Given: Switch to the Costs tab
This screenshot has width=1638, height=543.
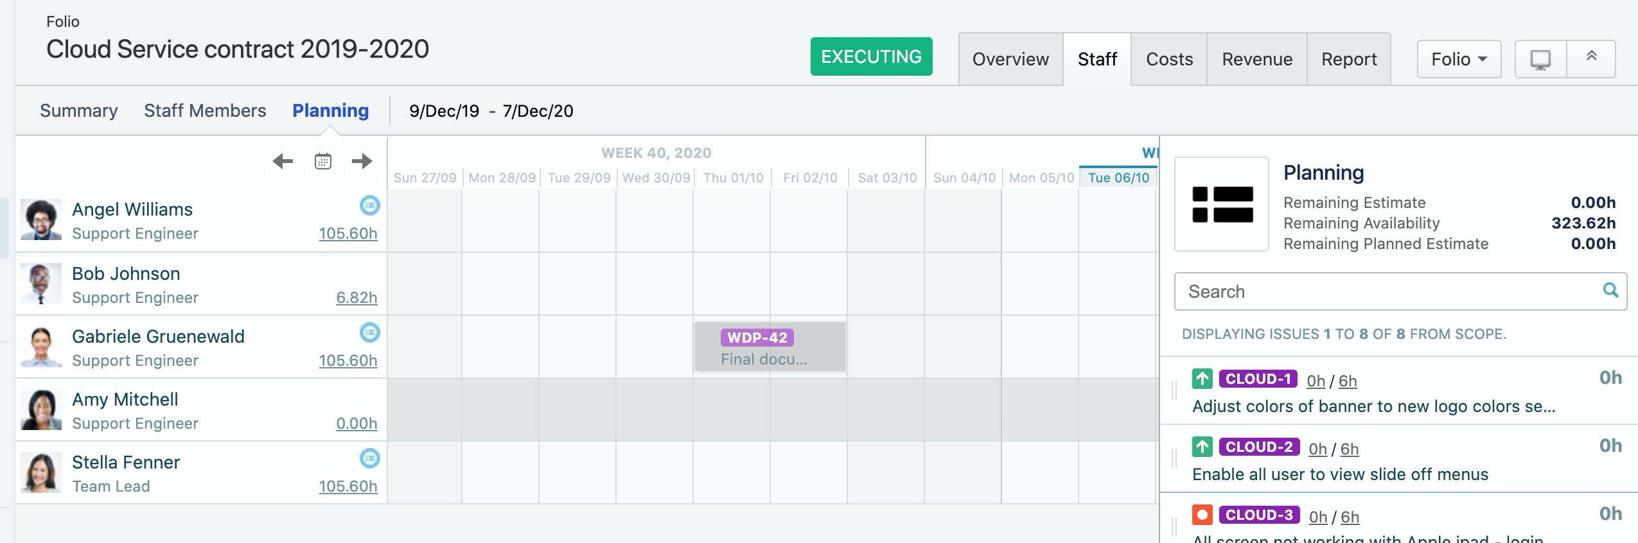Looking at the screenshot, I should point(1169,59).
